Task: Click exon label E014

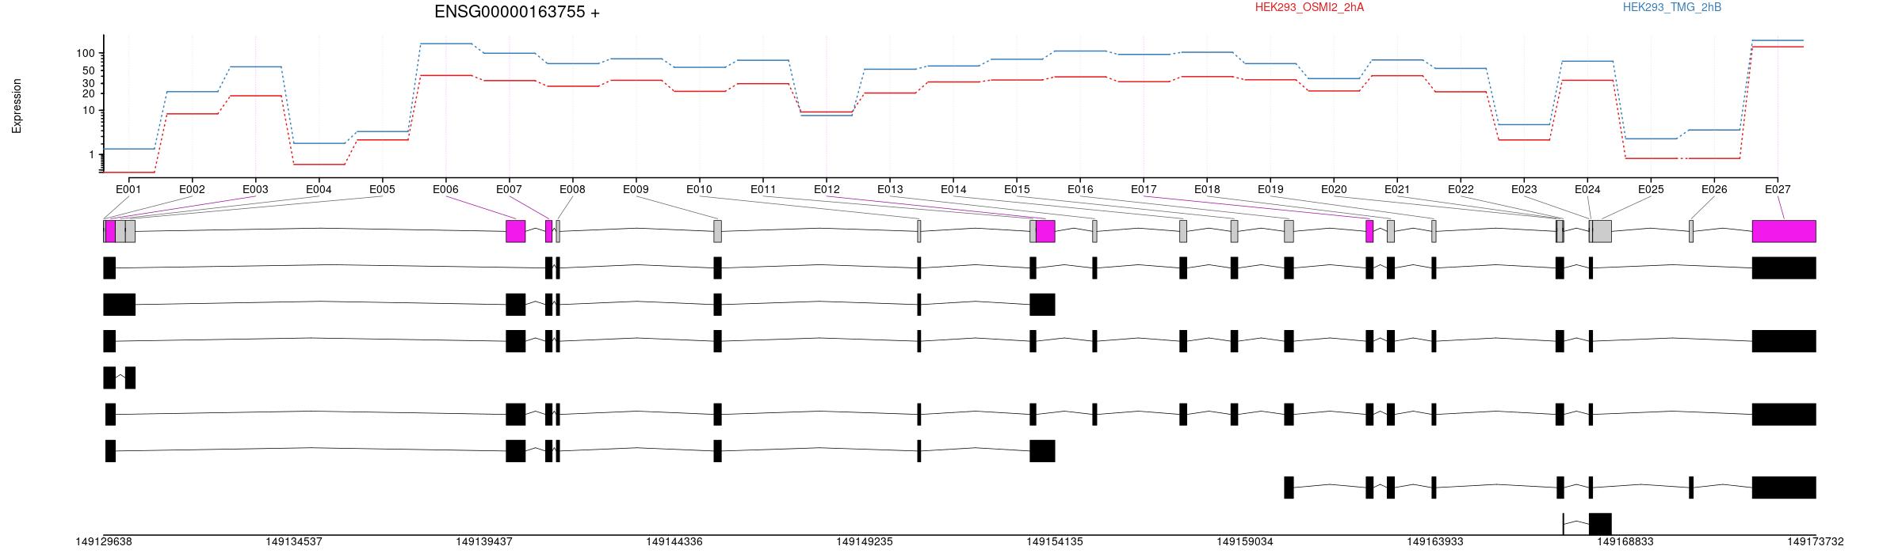Action: pyautogui.click(x=953, y=189)
